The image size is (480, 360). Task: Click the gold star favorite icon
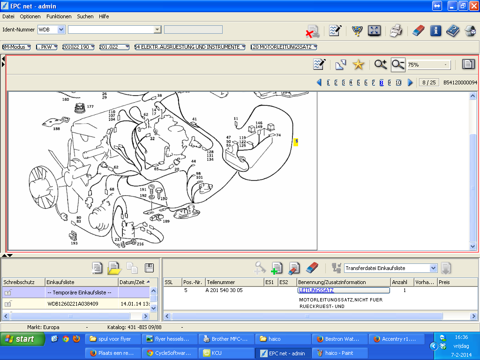358,65
